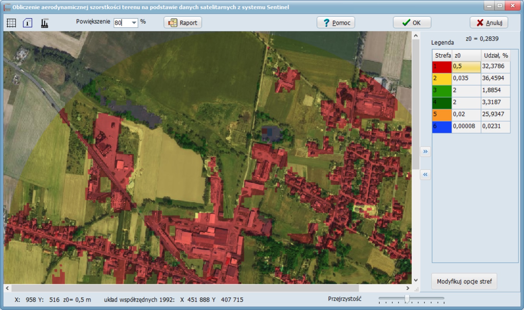
Task: Click the satellite map image
Action: click(x=207, y=157)
